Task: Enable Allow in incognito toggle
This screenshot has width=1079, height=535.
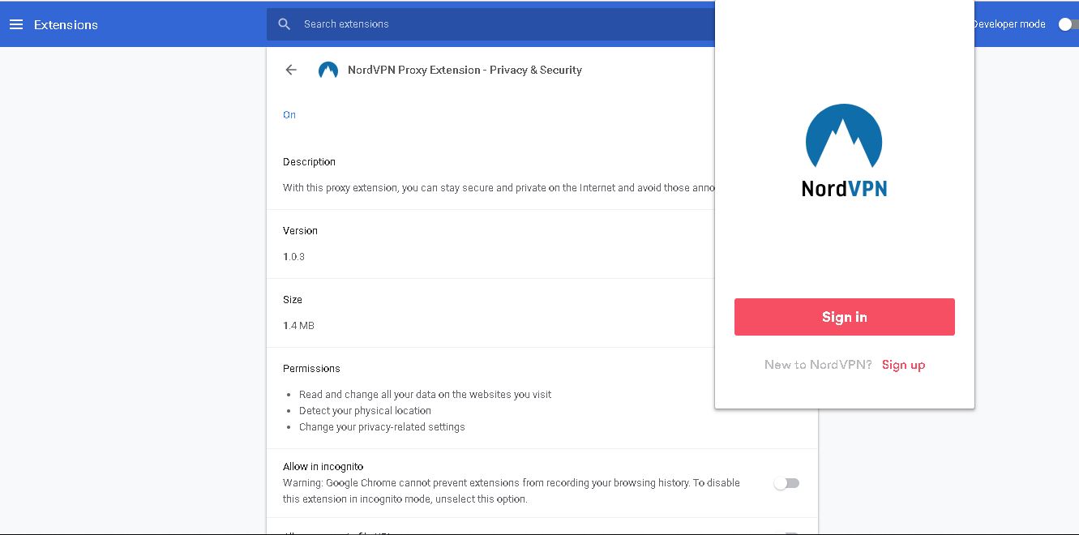Action: pyautogui.click(x=786, y=483)
